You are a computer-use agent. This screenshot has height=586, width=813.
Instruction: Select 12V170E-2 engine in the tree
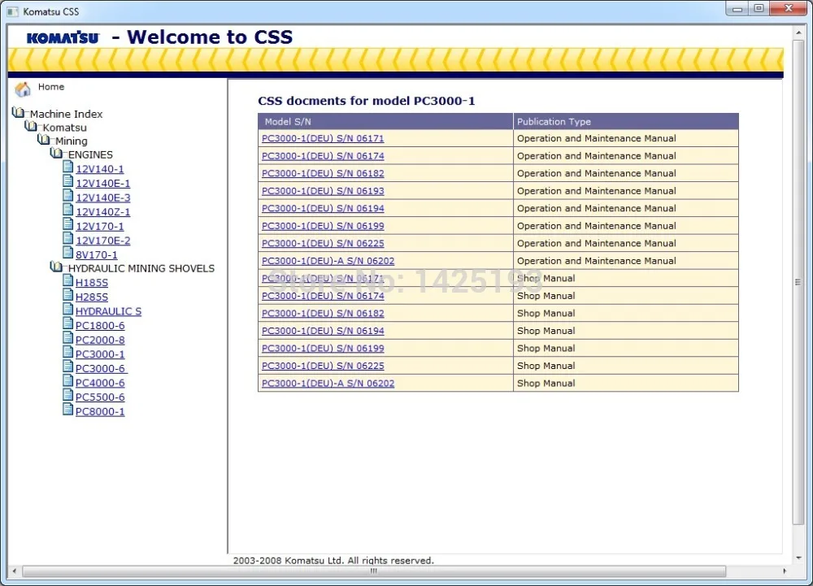(x=103, y=240)
